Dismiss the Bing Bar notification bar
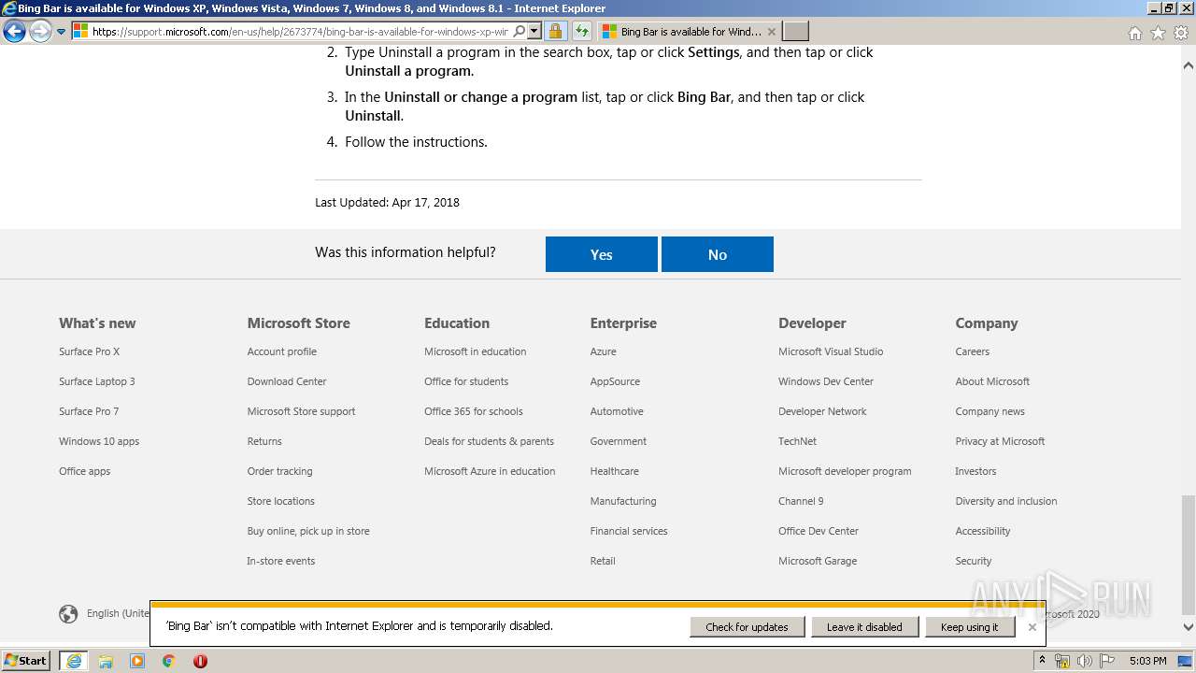Viewport: 1196px width, 673px height. point(1032,627)
